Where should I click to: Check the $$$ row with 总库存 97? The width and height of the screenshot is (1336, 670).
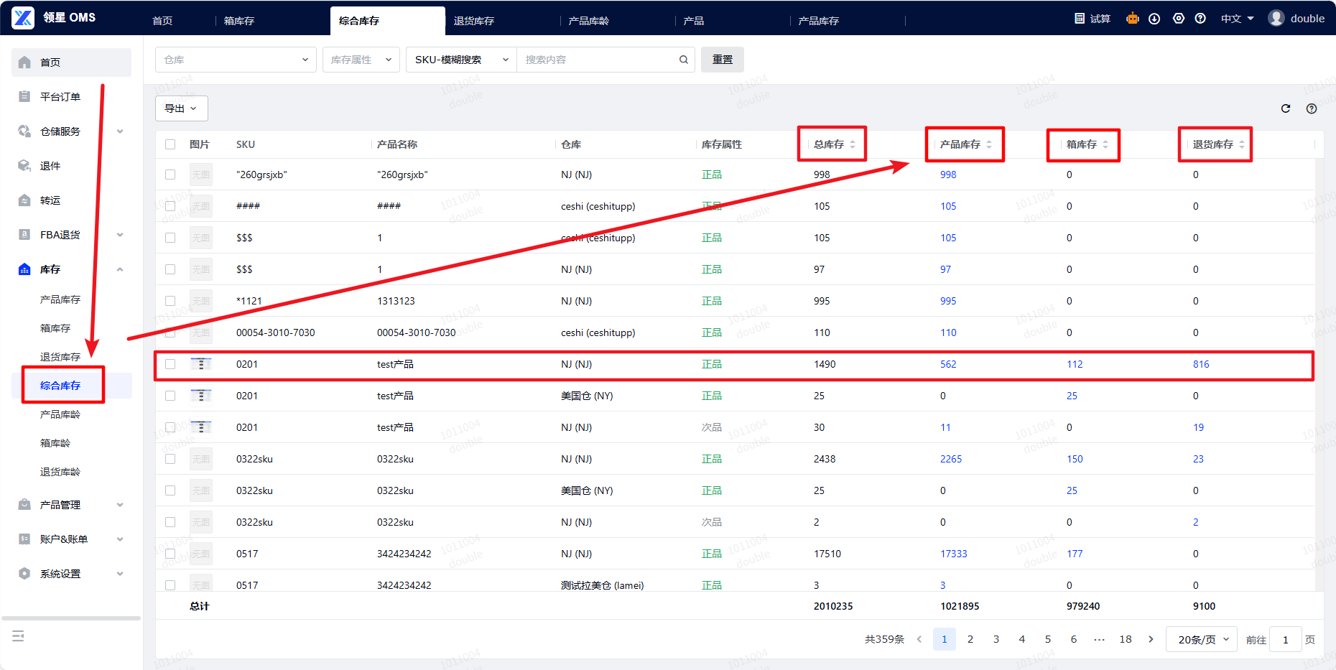170,269
